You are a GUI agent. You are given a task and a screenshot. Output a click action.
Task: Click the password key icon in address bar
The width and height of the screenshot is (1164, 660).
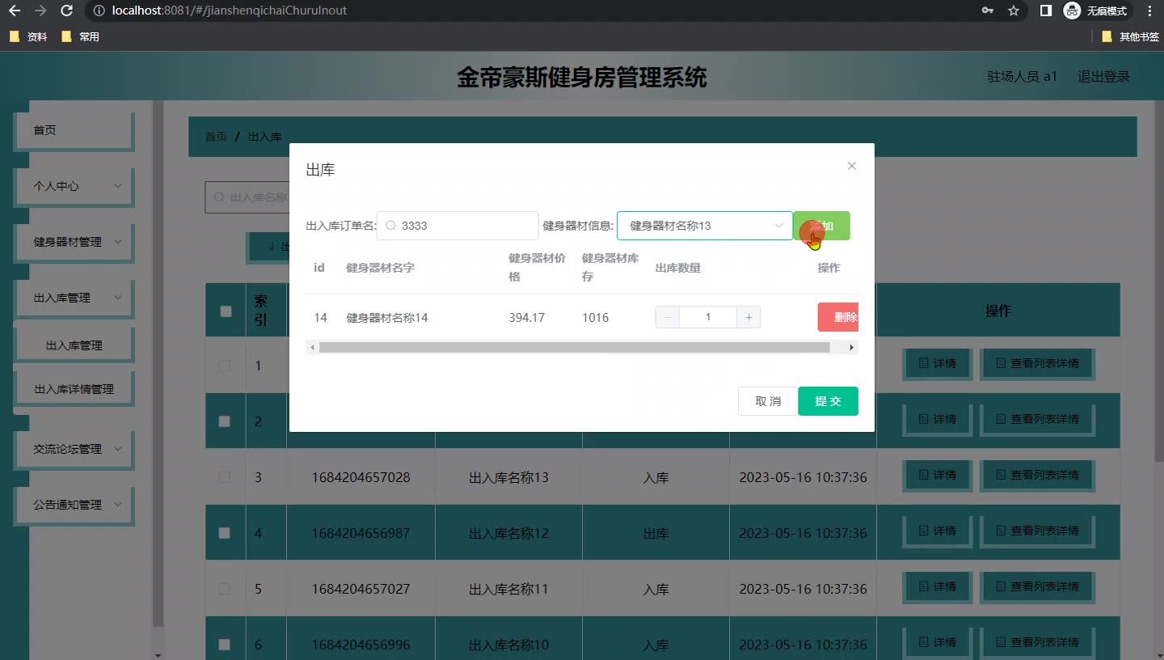(987, 11)
